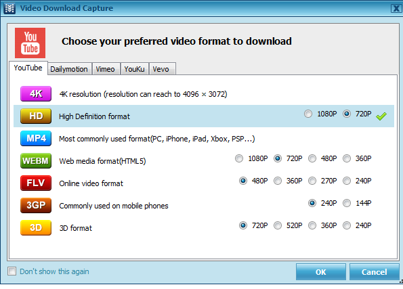Select 240P for 3GP format

click(312, 203)
